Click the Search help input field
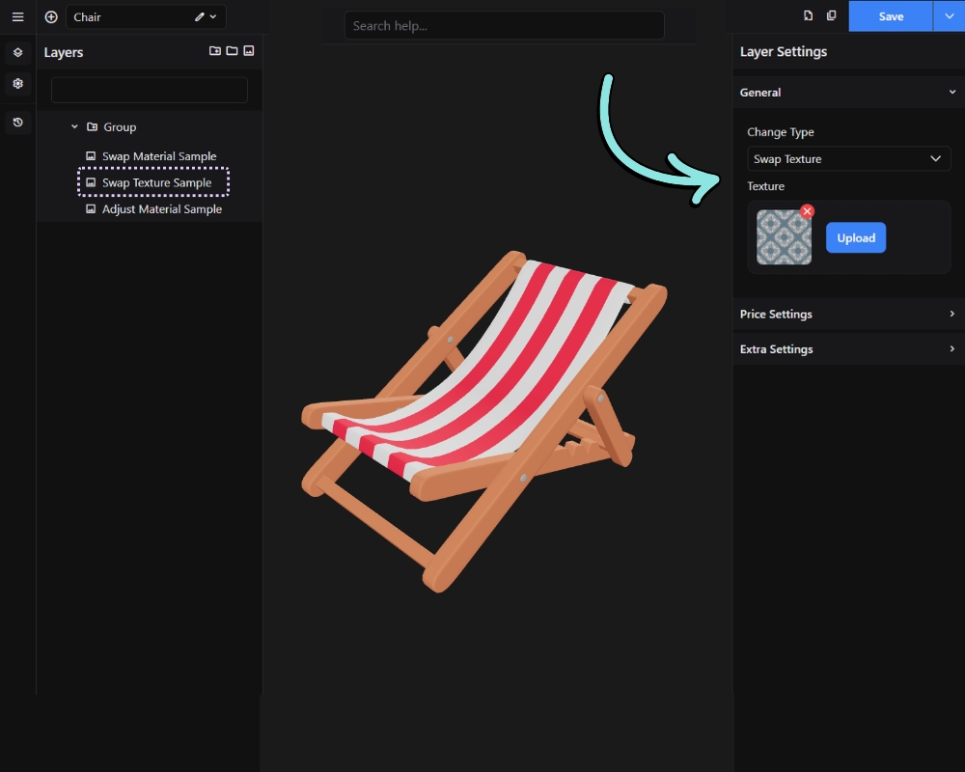Screen dimensions: 965x772 pos(504,26)
